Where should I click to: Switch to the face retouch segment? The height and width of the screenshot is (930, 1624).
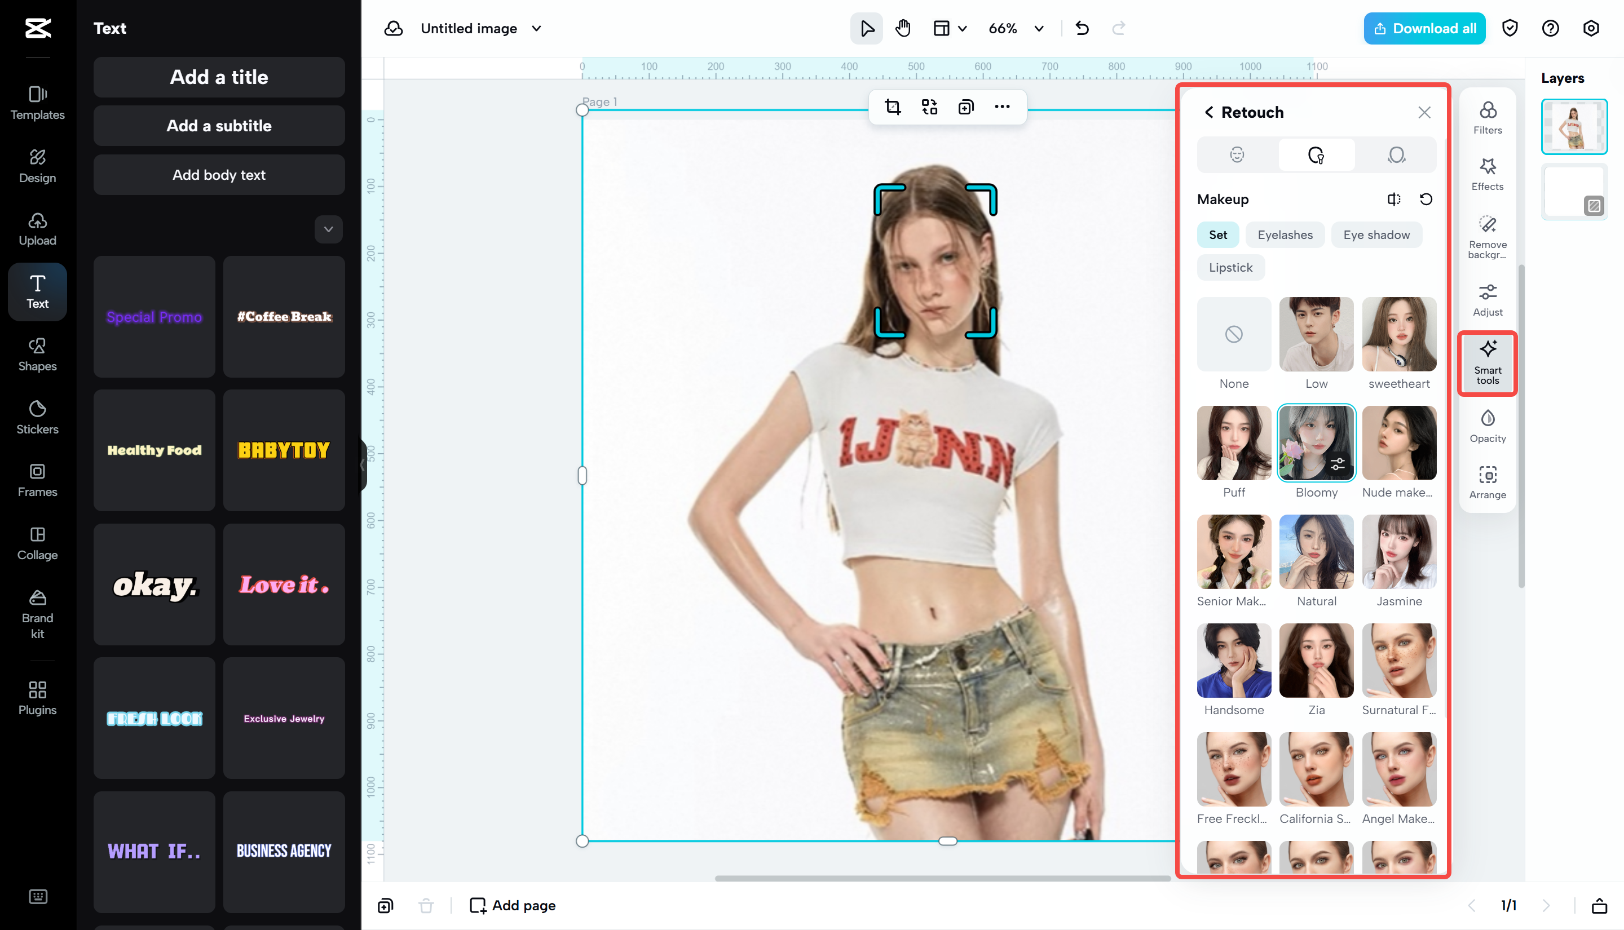pos(1236,154)
